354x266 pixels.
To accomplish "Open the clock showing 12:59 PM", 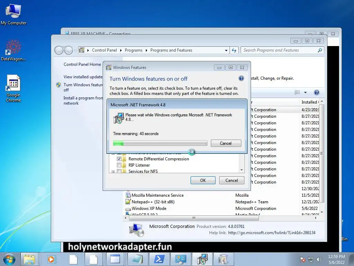I will pos(336,259).
